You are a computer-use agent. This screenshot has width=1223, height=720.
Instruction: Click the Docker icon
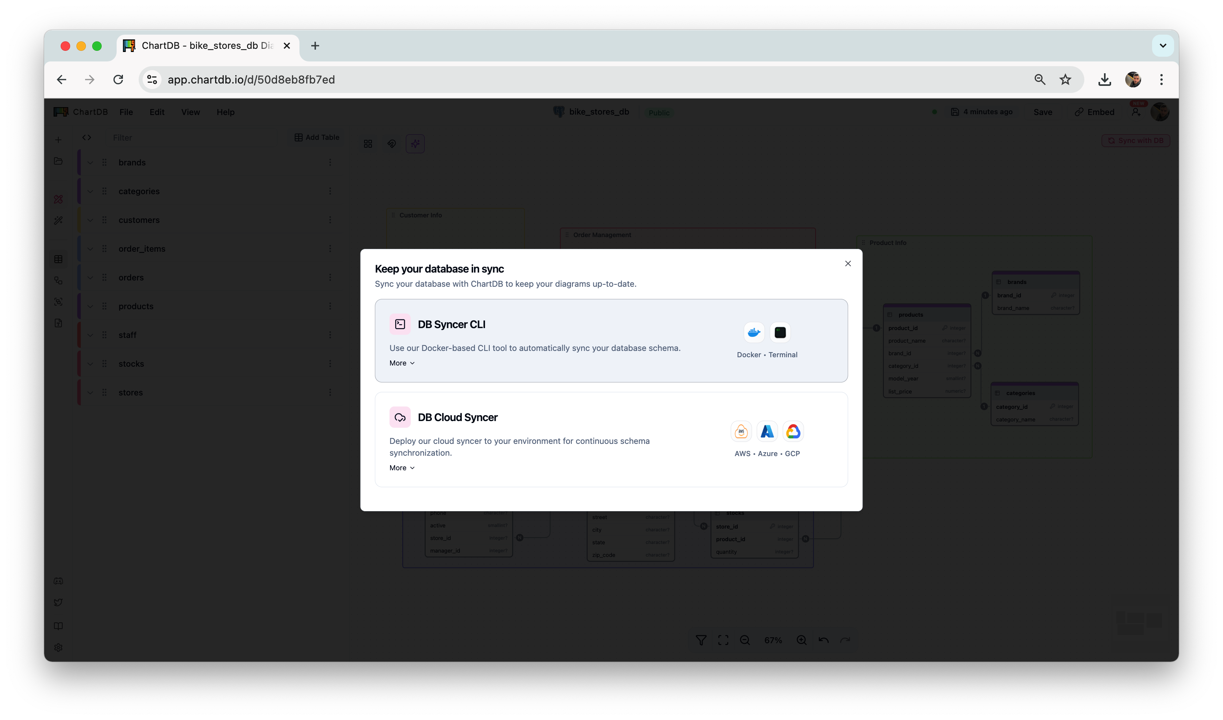click(x=754, y=332)
